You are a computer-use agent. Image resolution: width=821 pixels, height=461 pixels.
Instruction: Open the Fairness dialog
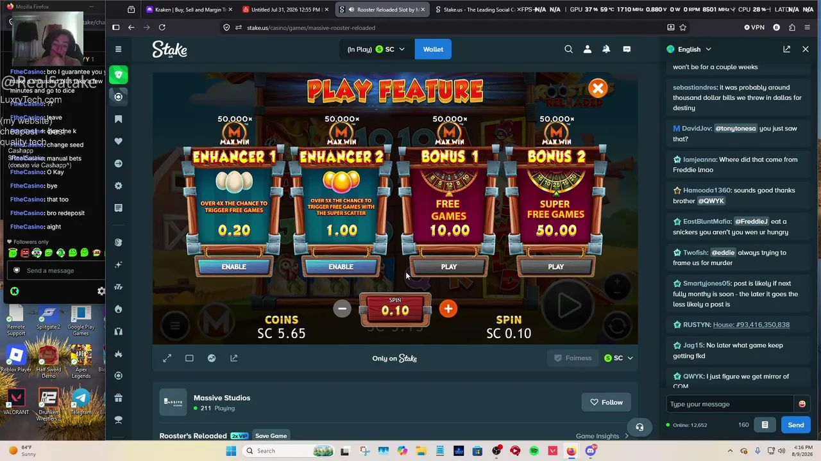572,358
